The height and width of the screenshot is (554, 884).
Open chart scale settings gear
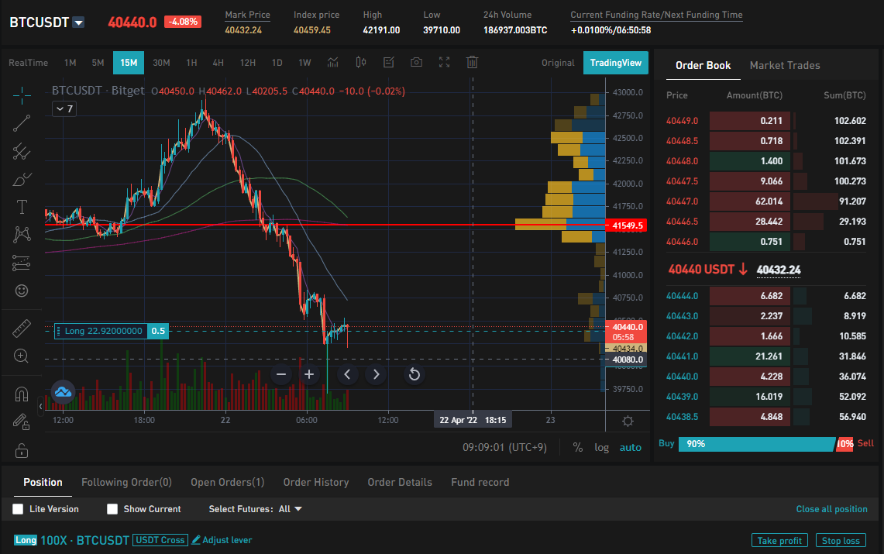[628, 421]
